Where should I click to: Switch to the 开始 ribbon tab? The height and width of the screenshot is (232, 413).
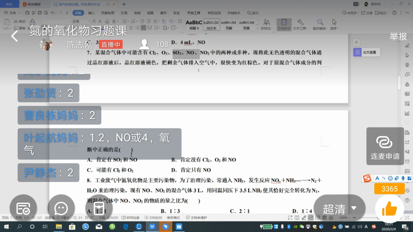click(x=79, y=13)
